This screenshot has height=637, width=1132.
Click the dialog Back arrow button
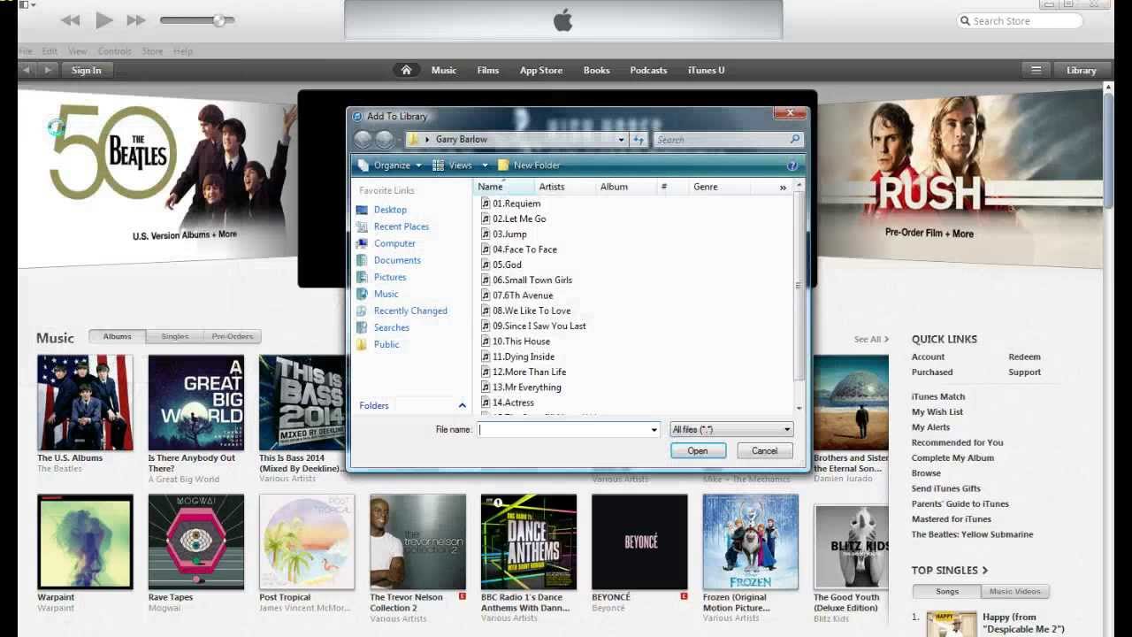click(x=363, y=140)
